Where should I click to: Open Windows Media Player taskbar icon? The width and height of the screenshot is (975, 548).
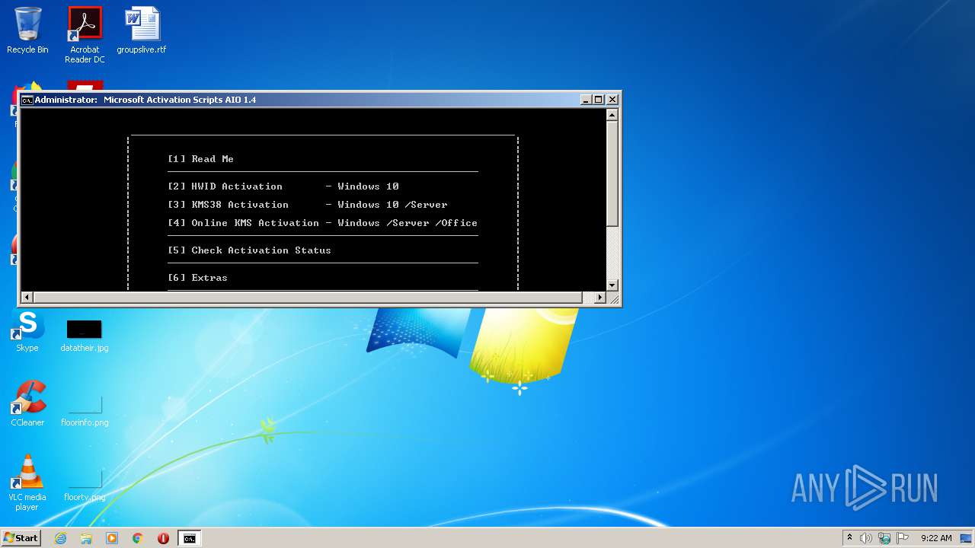pos(112,538)
